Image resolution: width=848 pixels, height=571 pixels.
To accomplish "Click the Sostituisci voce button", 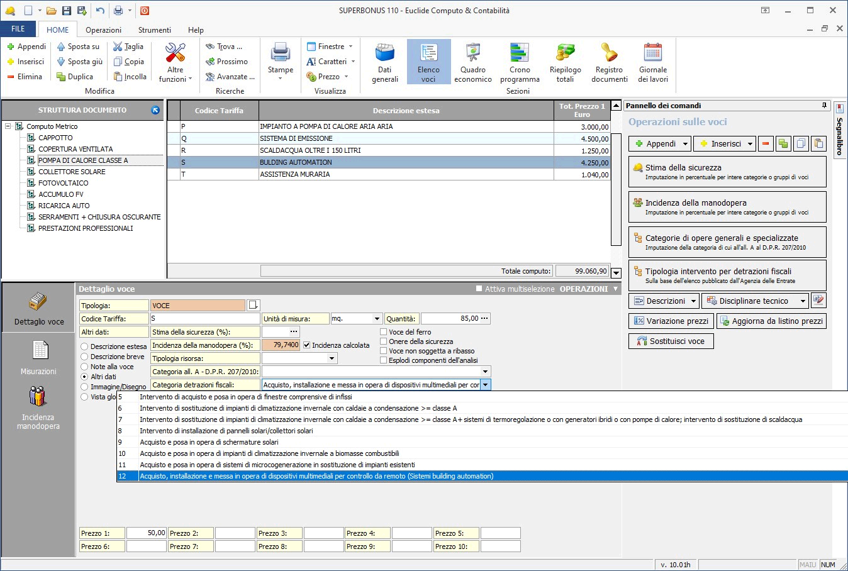I will tap(671, 341).
